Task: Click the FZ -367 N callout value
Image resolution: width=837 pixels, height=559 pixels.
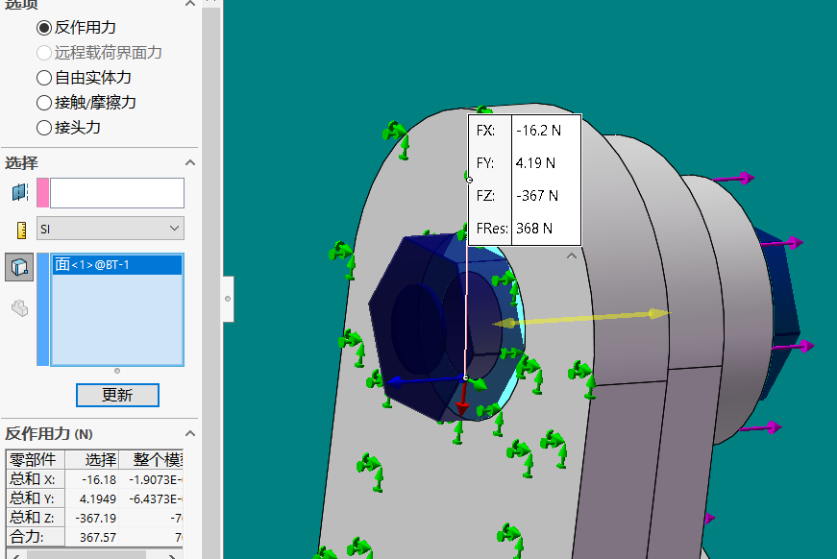Action: point(537,196)
